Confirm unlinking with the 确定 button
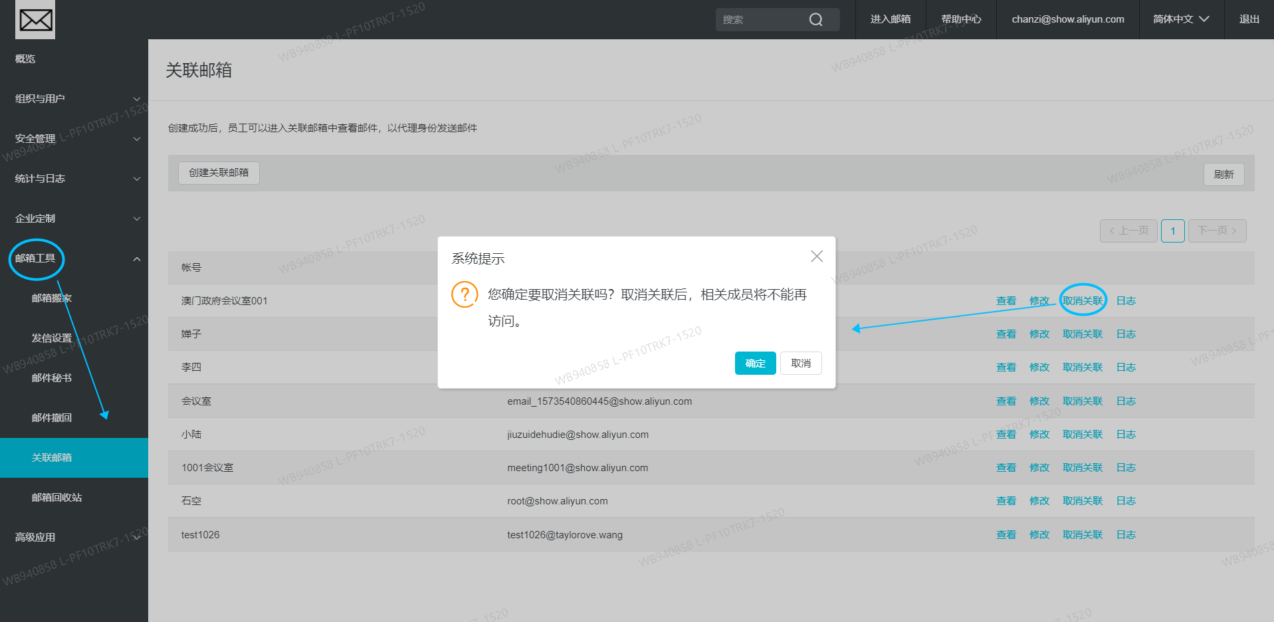The image size is (1274, 622). click(x=755, y=363)
